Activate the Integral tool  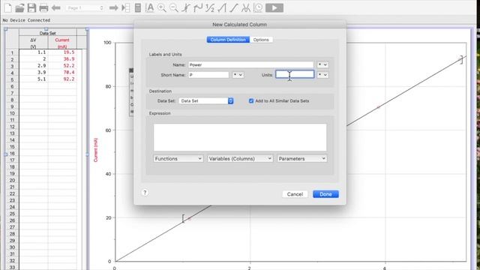(222, 7)
